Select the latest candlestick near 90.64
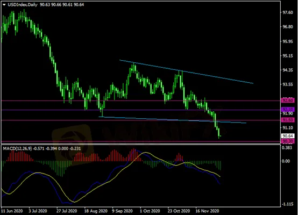 point(221,136)
